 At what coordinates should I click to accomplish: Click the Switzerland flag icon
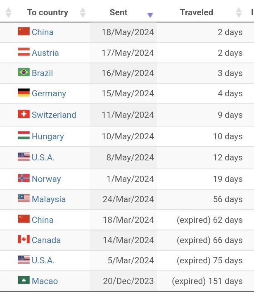click(x=24, y=114)
